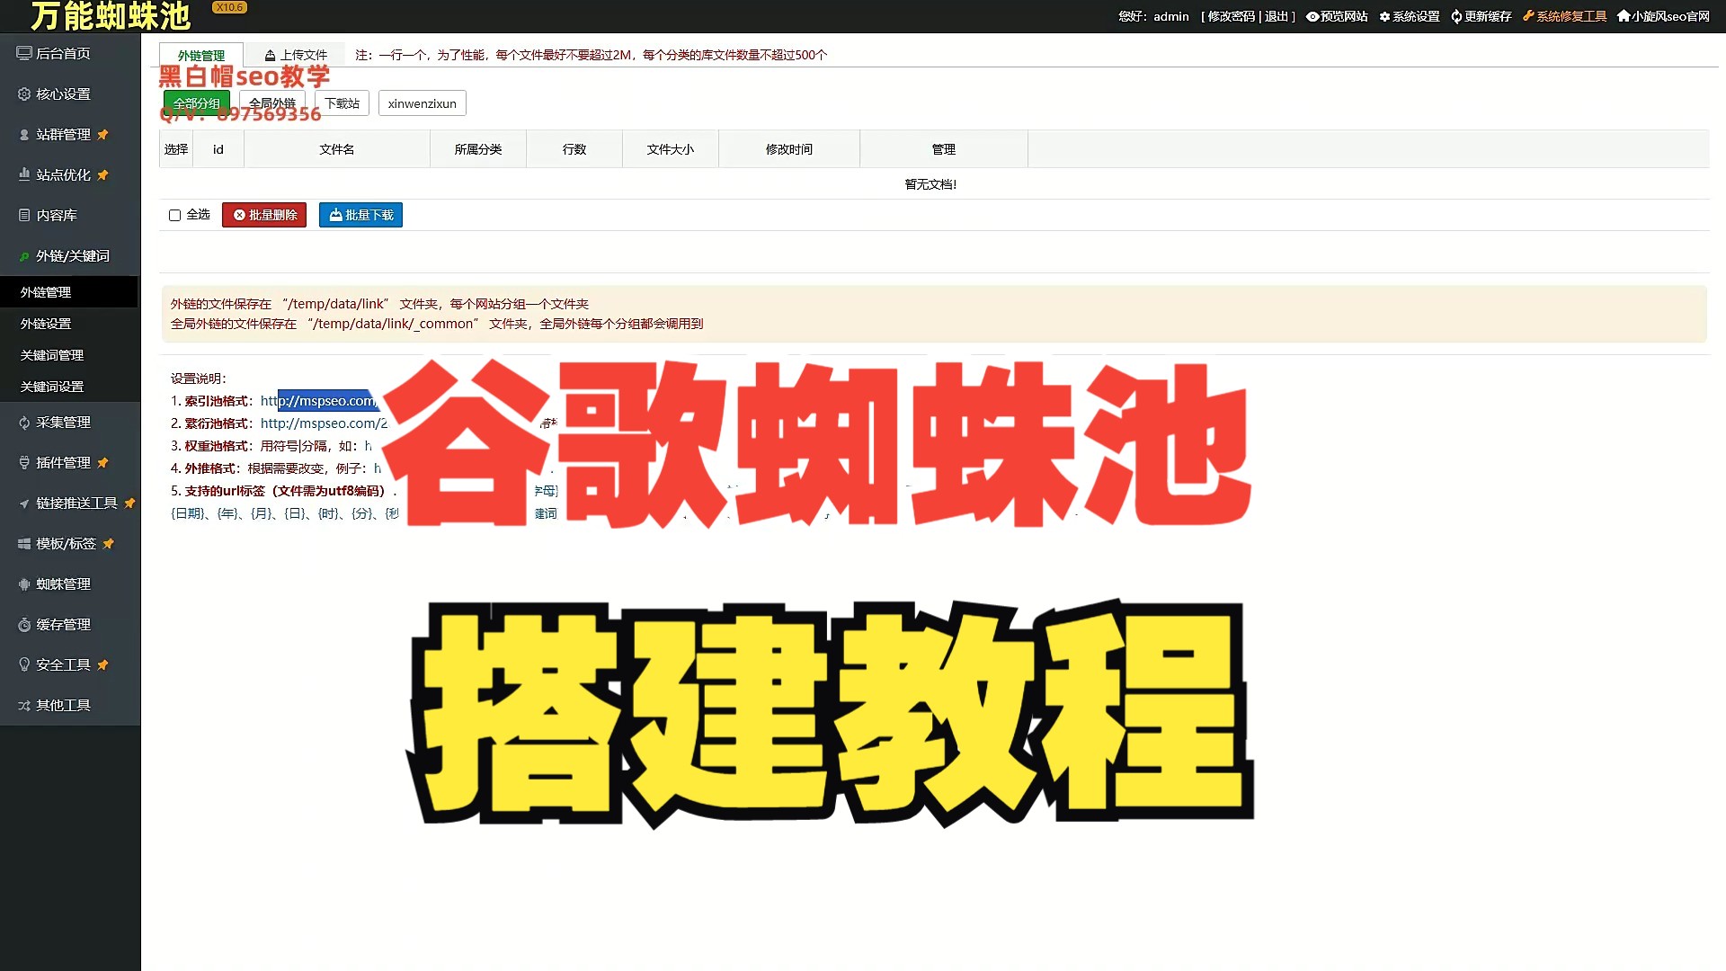
Task: Click the plug icon beside 插件管理
Action: [x=24, y=462]
